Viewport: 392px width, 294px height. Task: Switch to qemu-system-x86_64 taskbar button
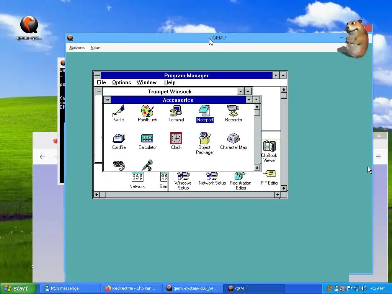(193, 289)
